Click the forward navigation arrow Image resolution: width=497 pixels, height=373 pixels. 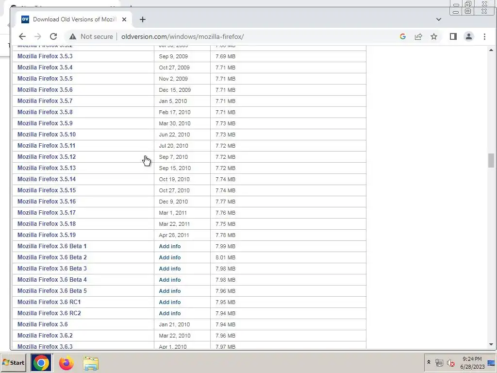click(x=38, y=36)
